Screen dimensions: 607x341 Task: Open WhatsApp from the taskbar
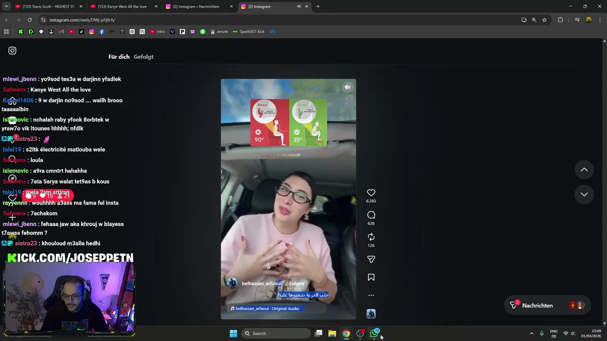click(375, 333)
